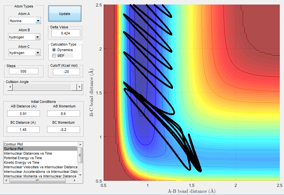284x195 pixels.
Task: Open the Atom A fluorine dropdown
Action: (25, 21)
